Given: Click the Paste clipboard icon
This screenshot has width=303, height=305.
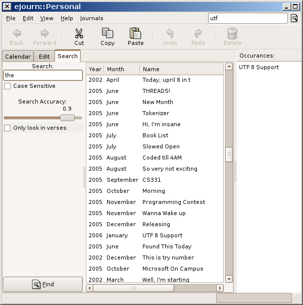Looking at the screenshot, I should 135,33.
